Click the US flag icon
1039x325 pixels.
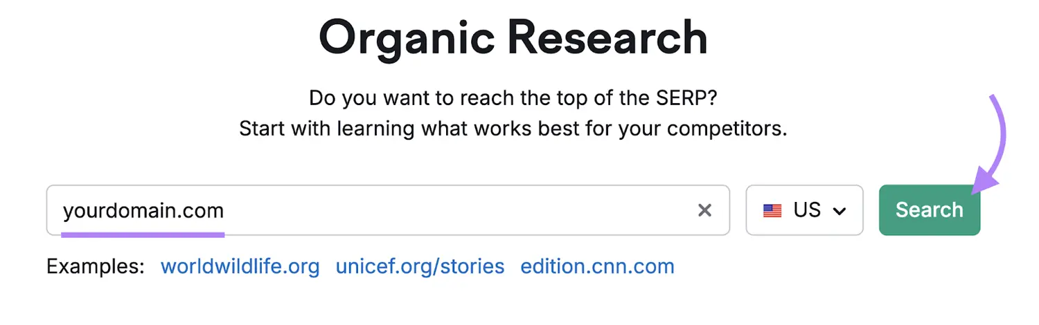point(772,210)
